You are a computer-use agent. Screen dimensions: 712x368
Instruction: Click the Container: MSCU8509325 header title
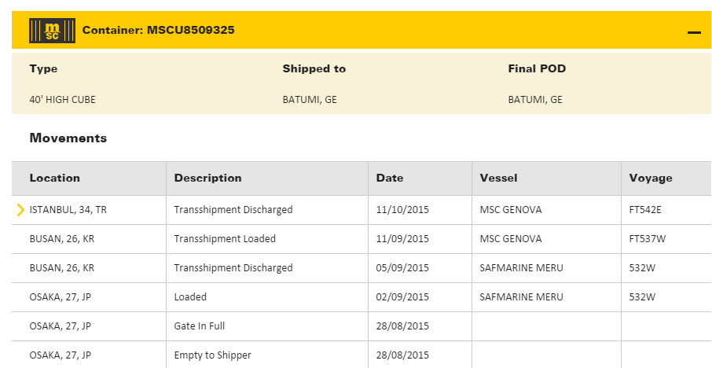pyautogui.click(x=158, y=31)
